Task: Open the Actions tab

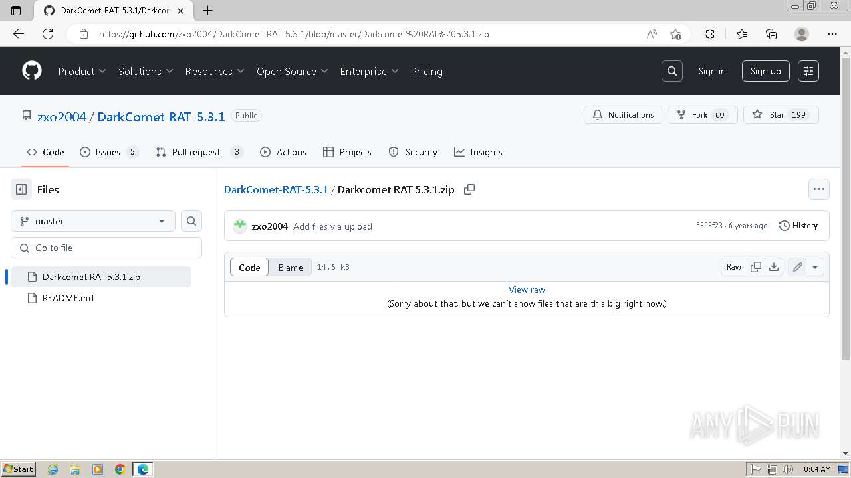Action: tap(283, 152)
